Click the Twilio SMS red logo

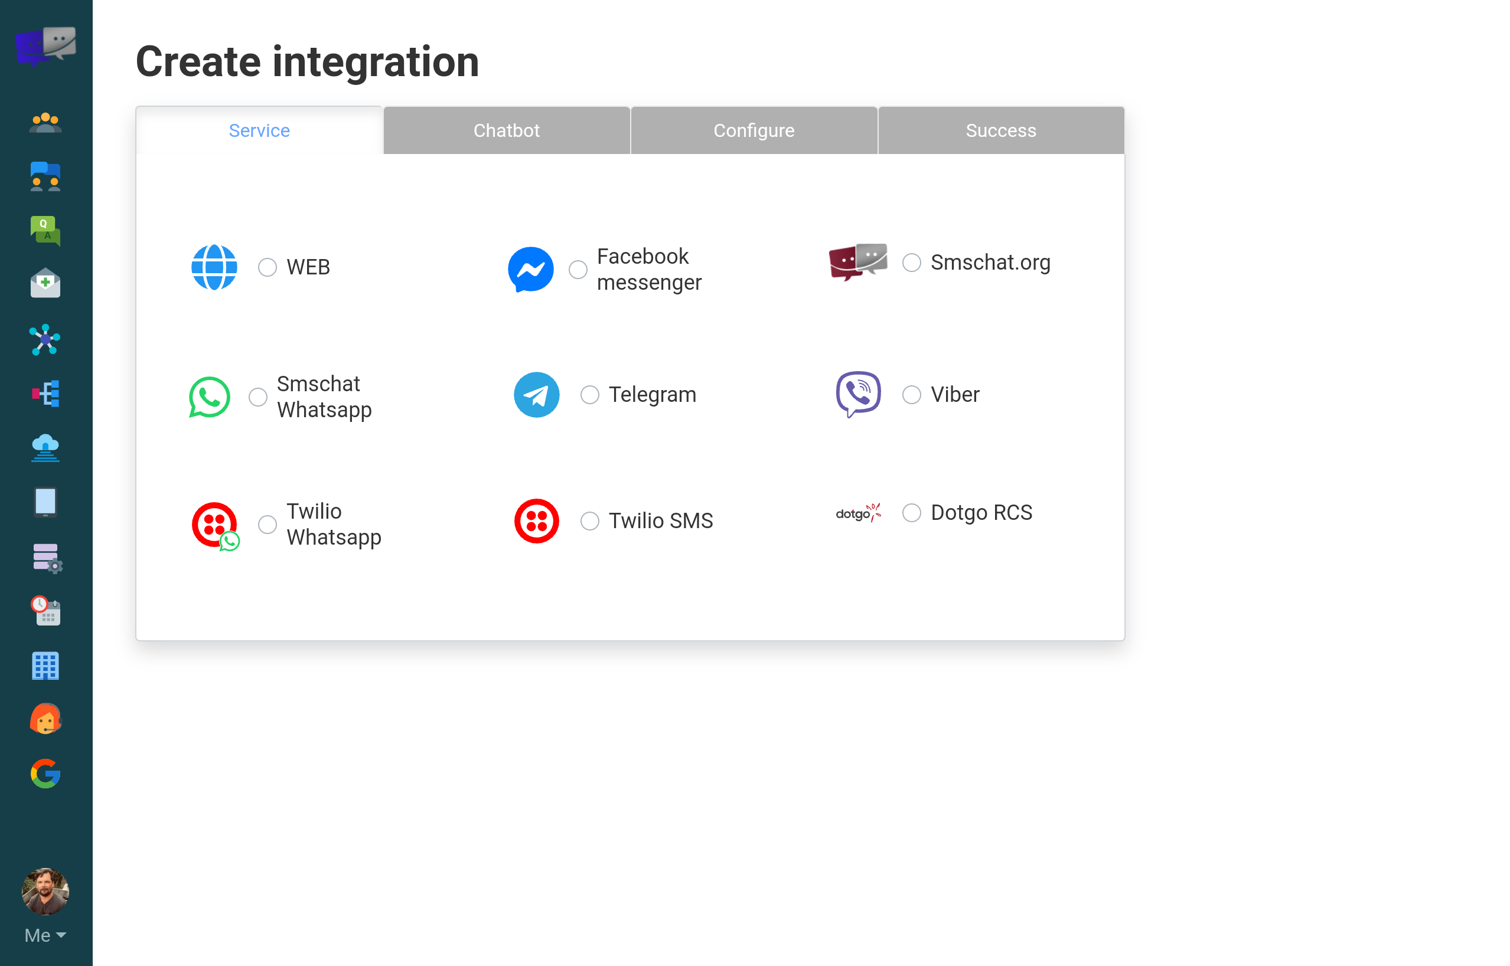(537, 521)
